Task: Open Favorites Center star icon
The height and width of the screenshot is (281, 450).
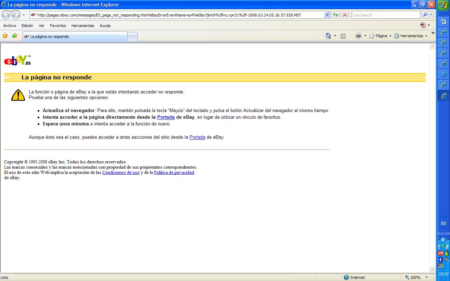Action: [x=5, y=35]
